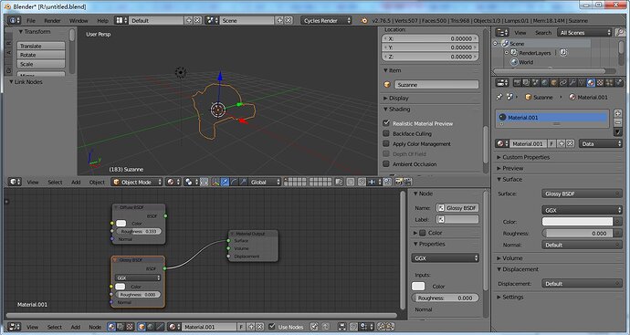Open the Material properties tab icon
The image size is (630, 335).
[591, 82]
